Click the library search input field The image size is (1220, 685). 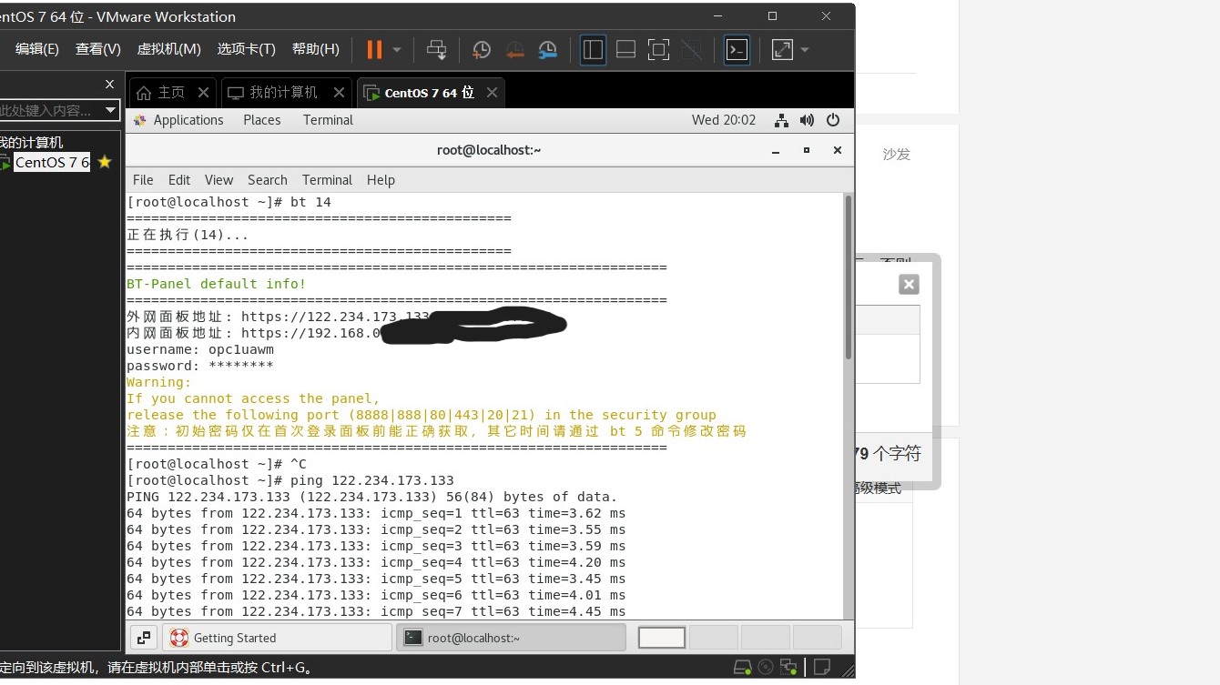point(50,110)
